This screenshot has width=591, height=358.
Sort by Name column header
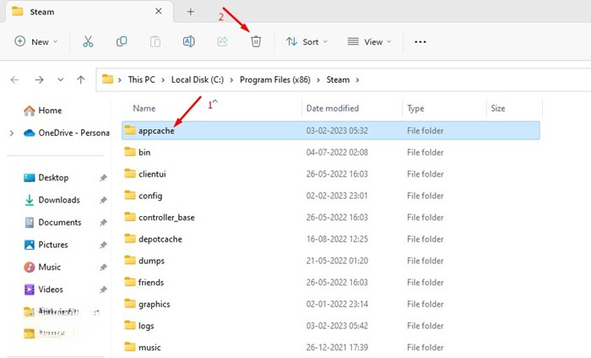(x=144, y=109)
